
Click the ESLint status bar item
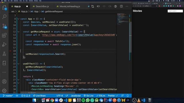pyautogui.click(x=101, y=96)
